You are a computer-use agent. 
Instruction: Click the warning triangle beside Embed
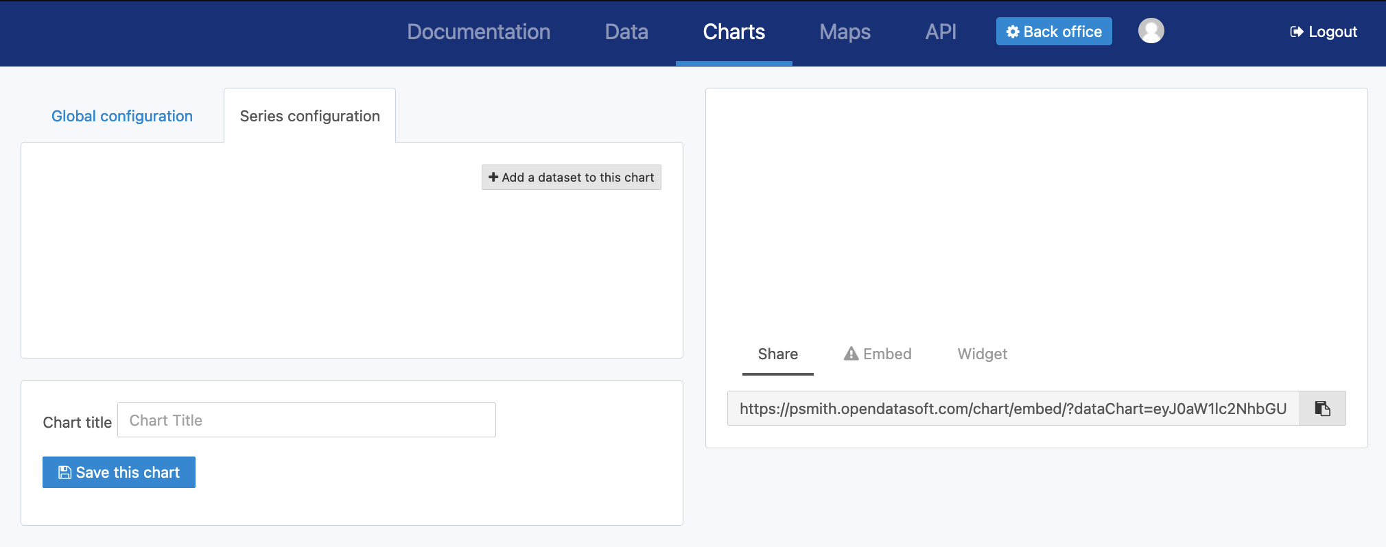tap(851, 354)
